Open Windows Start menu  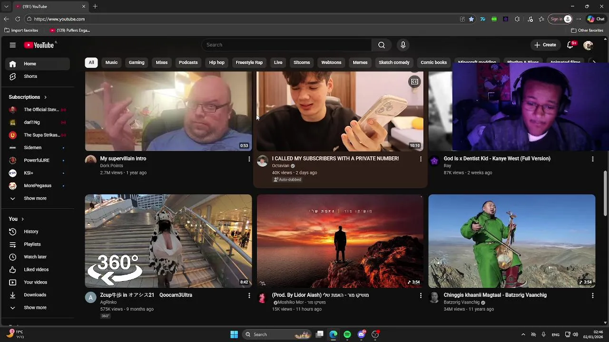pyautogui.click(x=234, y=334)
